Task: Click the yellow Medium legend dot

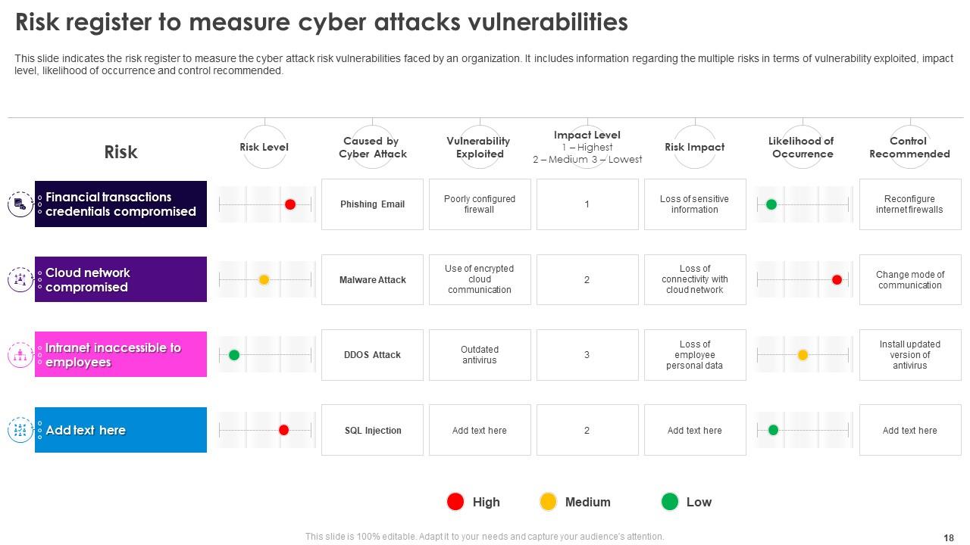Action: pos(548,502)
